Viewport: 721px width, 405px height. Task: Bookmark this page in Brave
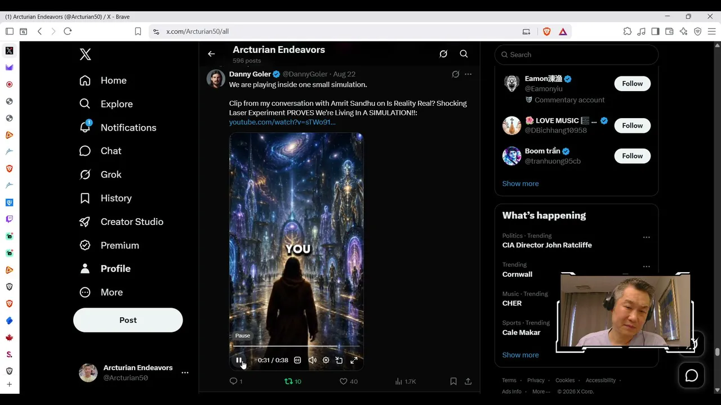[137, 31]
